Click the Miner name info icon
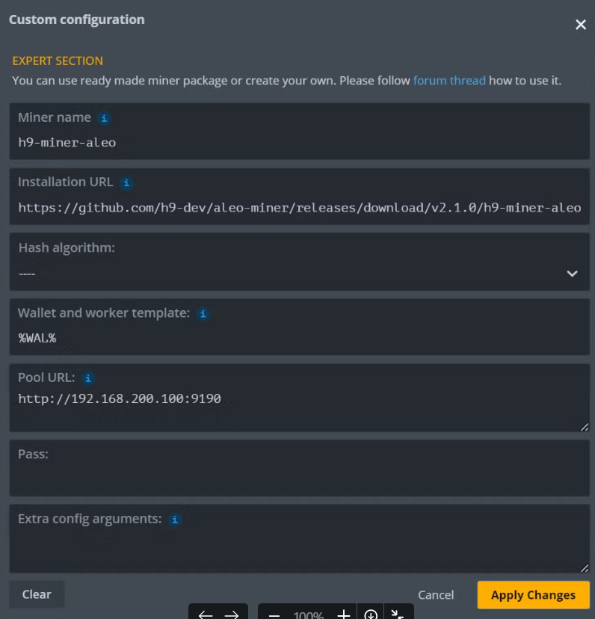Viewport: 595px width, 619px height. (105, 118)
